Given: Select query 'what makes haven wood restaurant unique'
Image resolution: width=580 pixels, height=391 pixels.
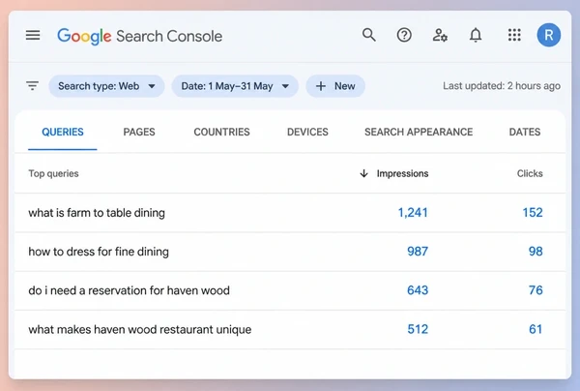Looking at the screenshot, I should pos(140,329).
